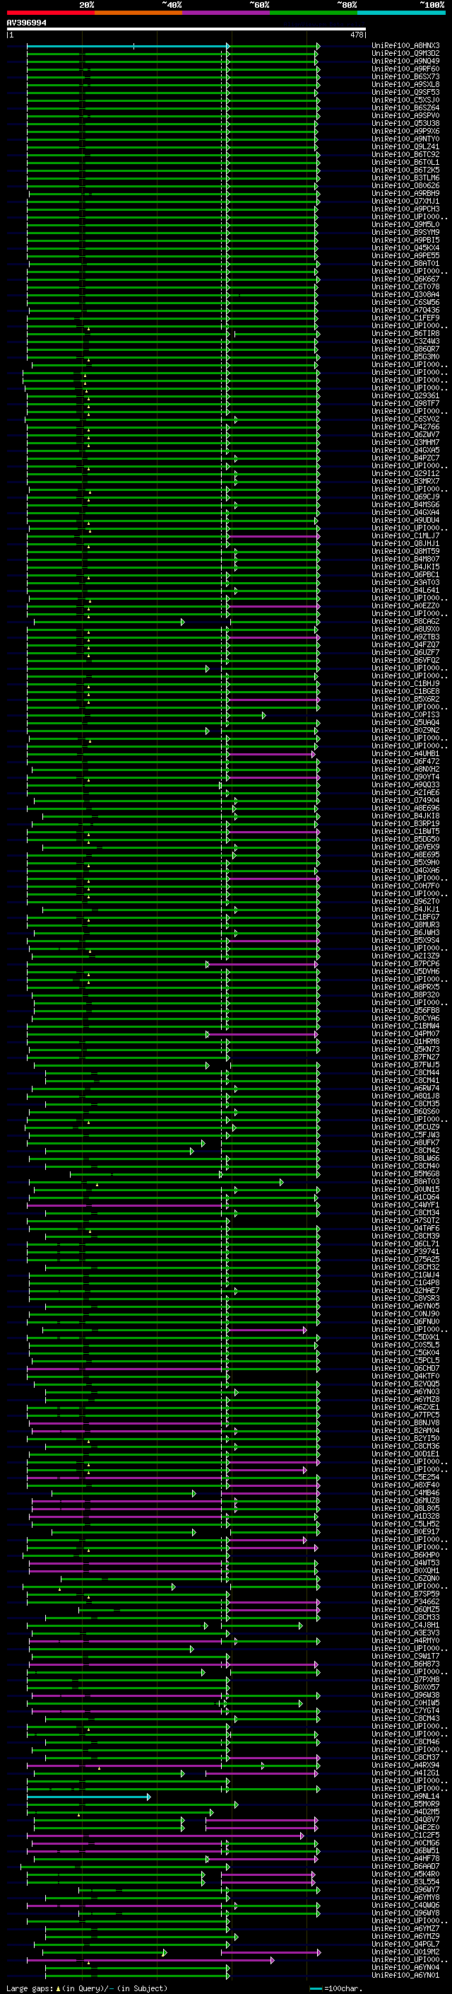Click hit name UniRef100_B3L554
The height and width of the screenshot is (1994, 452).
point(405,1881)
